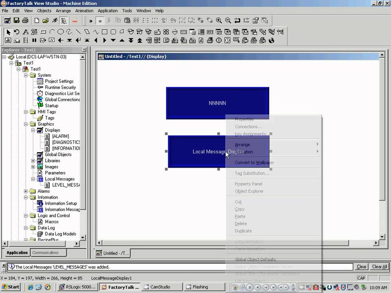Click the Print toolbar icon
The image size is (391, 293).
click(25, 20)
